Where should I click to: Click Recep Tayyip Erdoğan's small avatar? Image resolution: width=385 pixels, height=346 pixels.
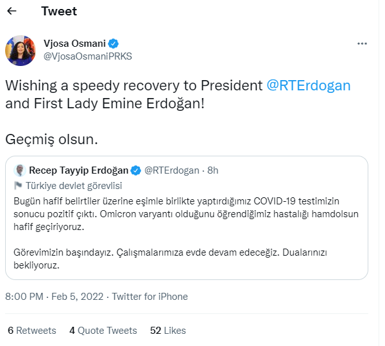click(20, 170)
